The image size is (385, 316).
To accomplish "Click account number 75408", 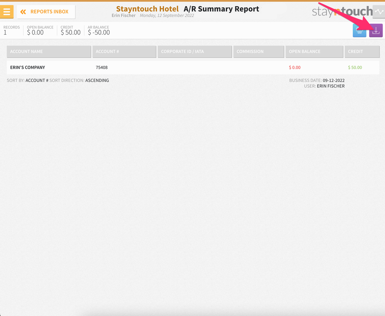I will click(102, 67).
